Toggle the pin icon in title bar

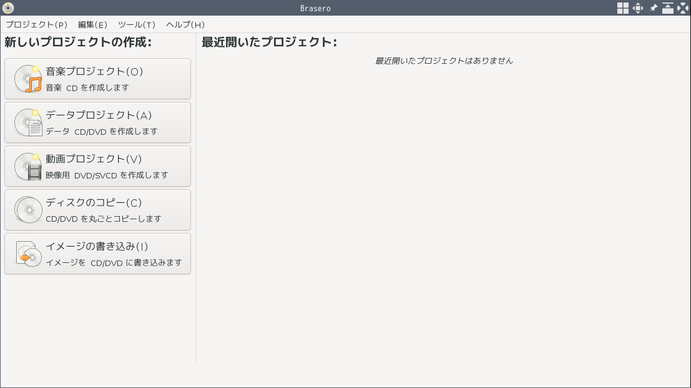653,8
